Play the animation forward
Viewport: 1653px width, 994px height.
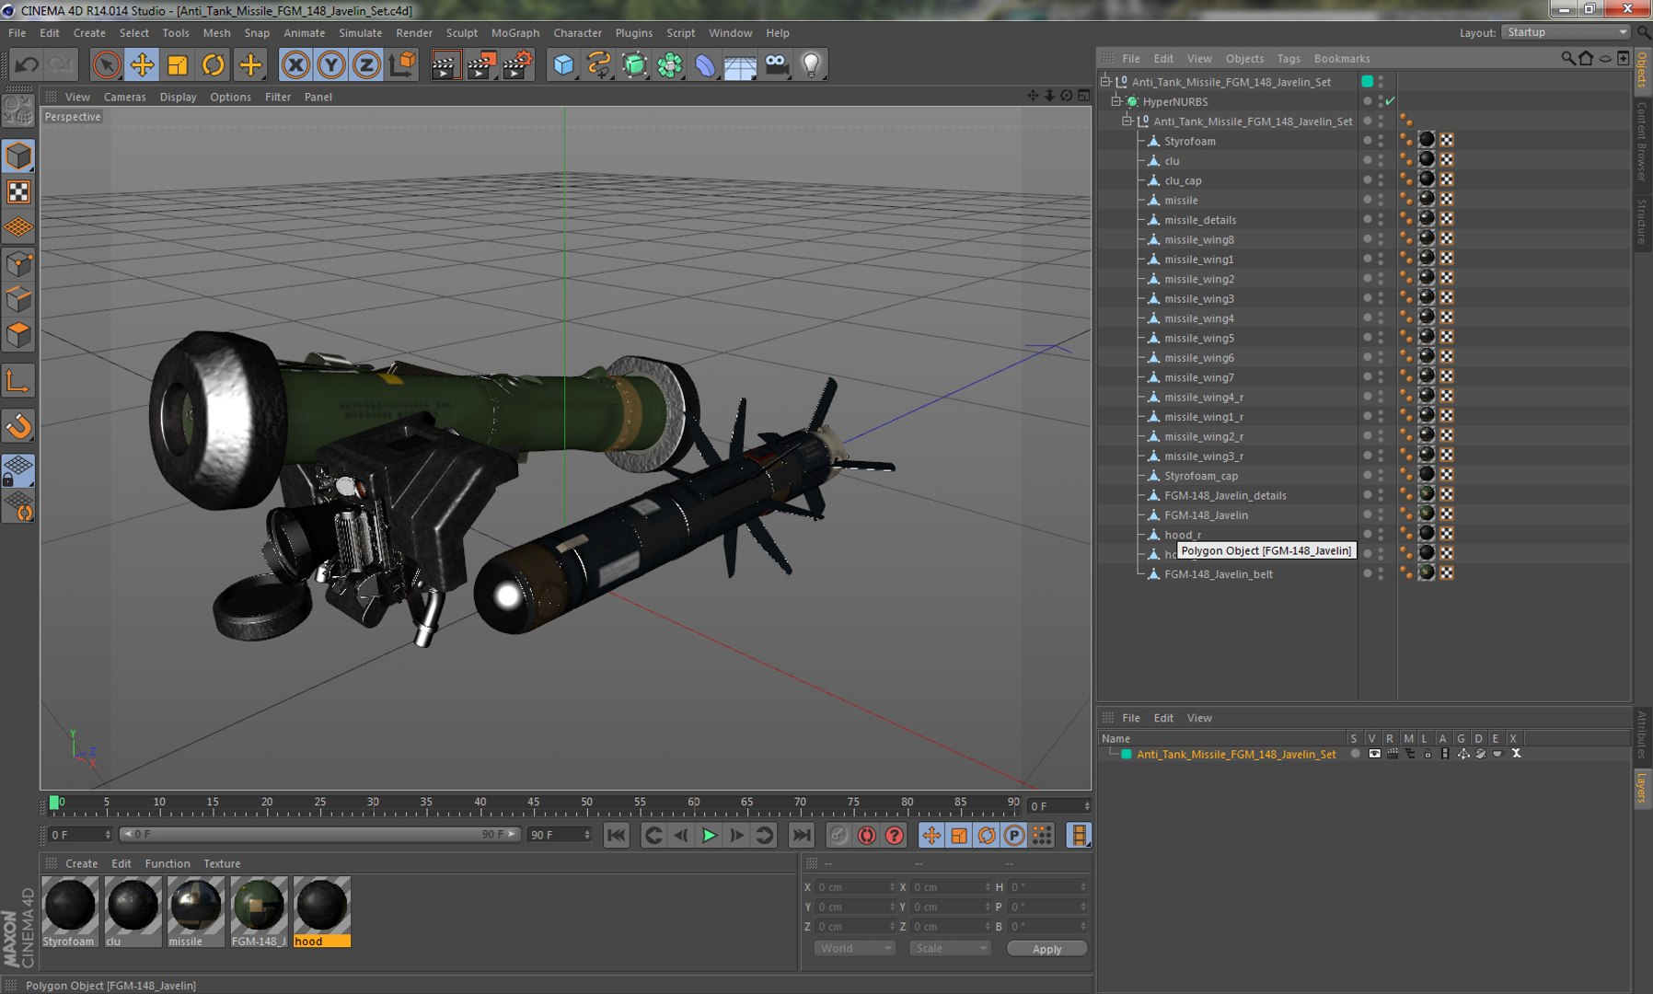point(709,835)
